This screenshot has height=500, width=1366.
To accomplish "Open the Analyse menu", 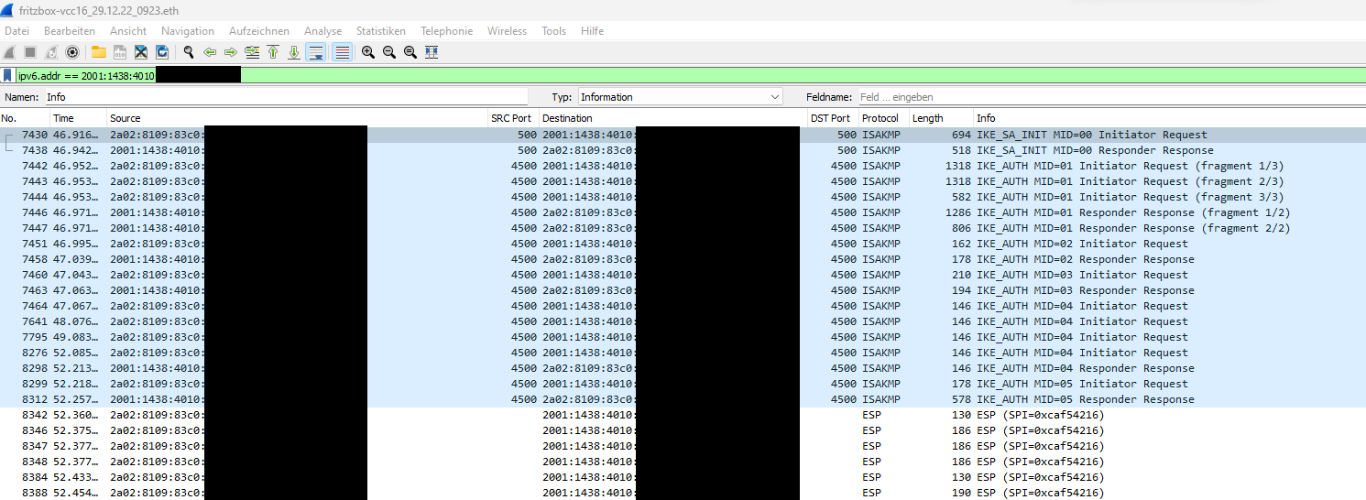I will 322,31.
